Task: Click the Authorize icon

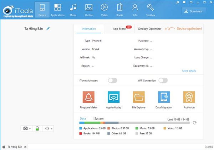Action: tap(189, 97)
